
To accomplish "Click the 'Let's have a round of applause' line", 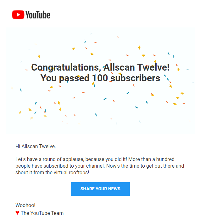I will pos(95,159).
